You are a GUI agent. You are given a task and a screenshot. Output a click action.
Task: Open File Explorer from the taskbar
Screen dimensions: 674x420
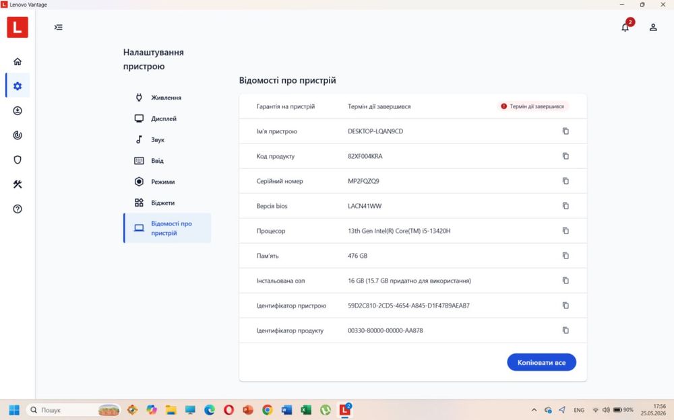click(171, 410)
